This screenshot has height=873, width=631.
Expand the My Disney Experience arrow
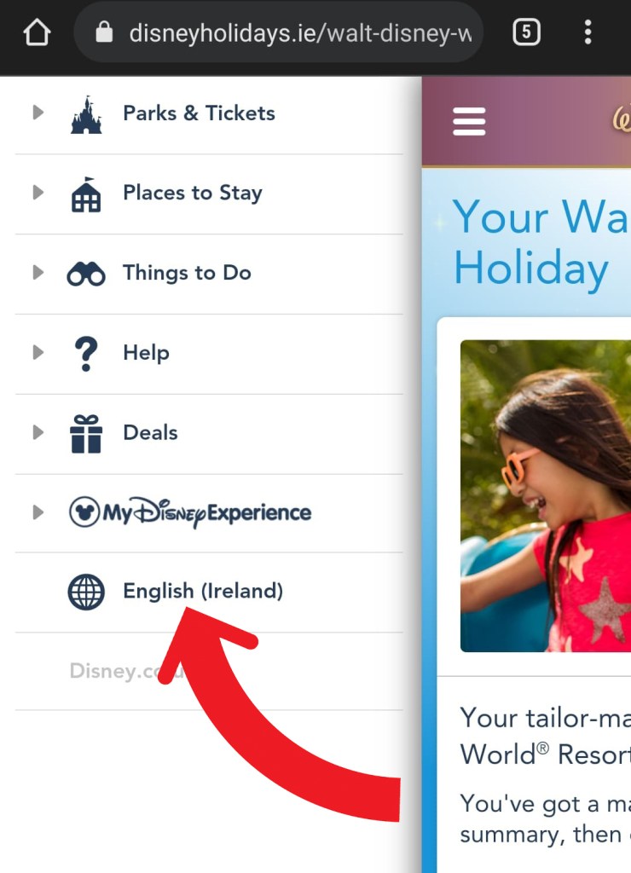38,512
